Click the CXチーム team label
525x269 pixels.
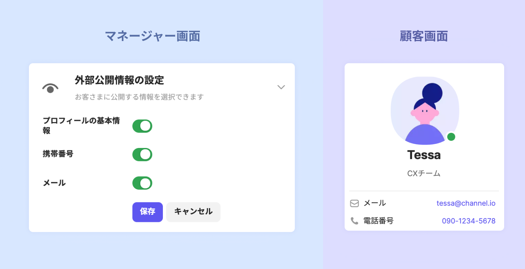424,174
